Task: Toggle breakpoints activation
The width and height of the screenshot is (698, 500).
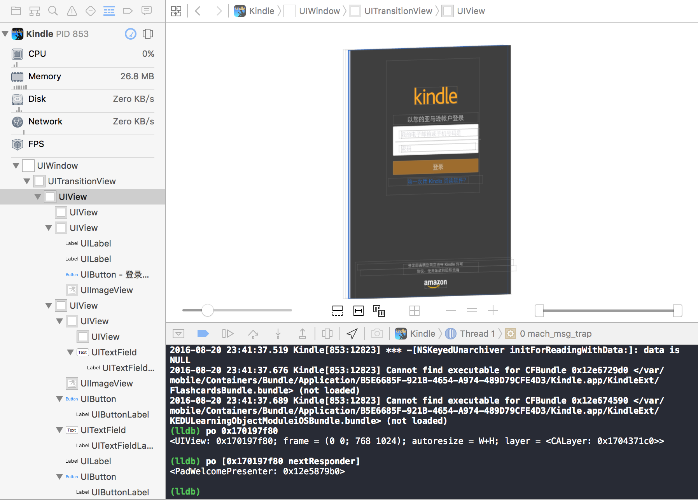Action: pos(203,334)
